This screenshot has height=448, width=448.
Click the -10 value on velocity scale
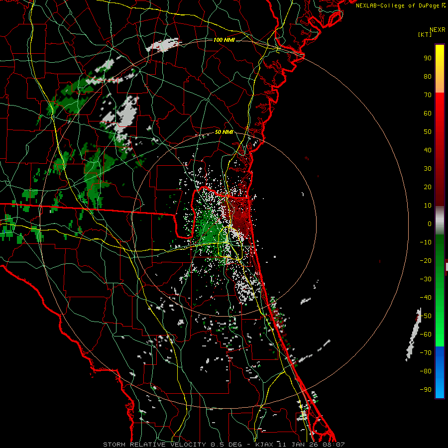pos(426,242)
